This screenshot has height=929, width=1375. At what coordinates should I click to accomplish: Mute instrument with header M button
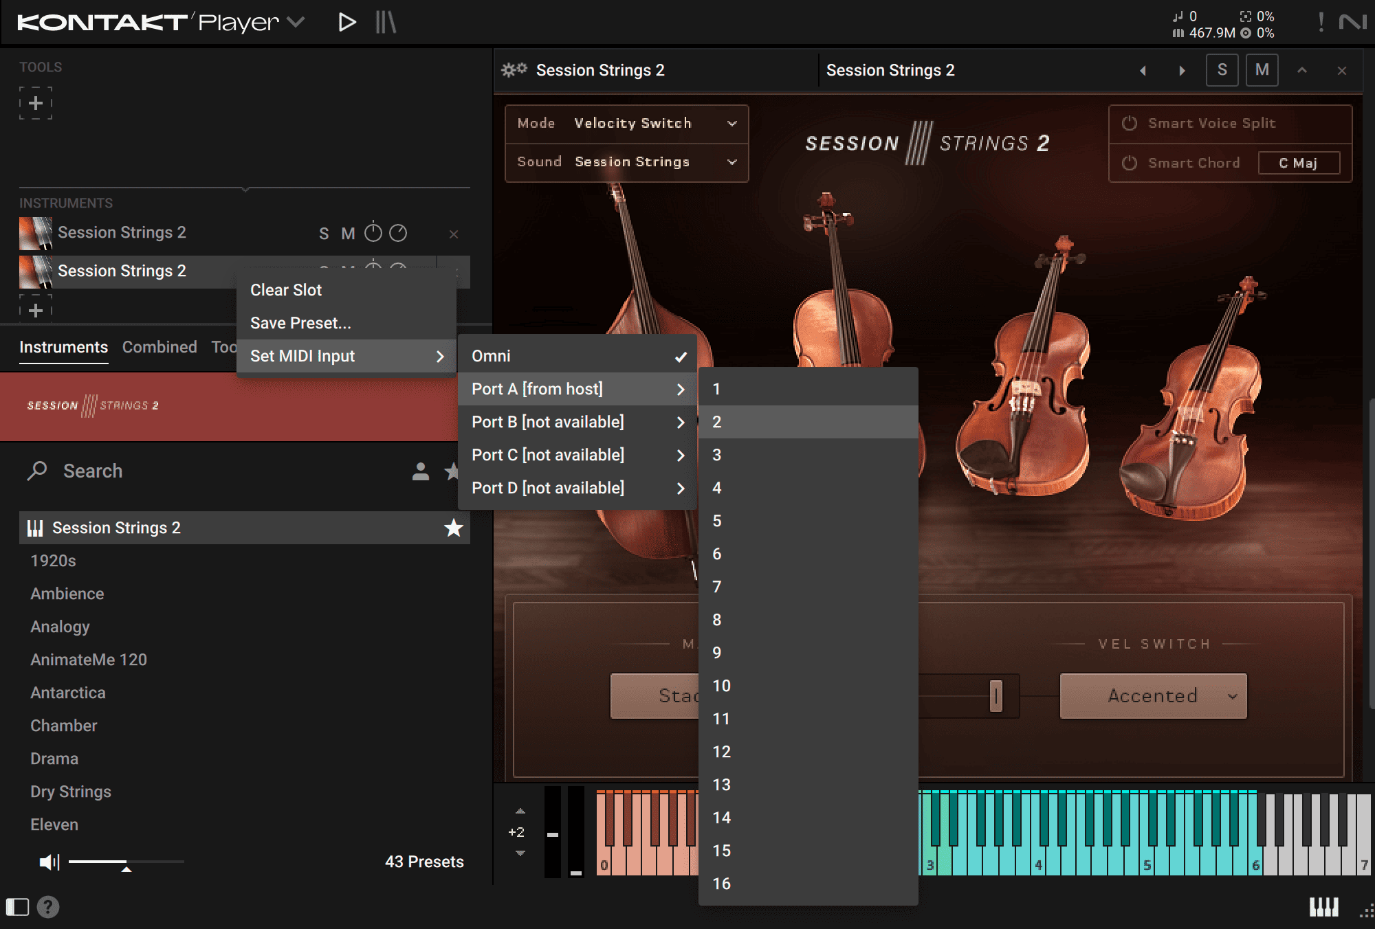tap(1262, 69)
